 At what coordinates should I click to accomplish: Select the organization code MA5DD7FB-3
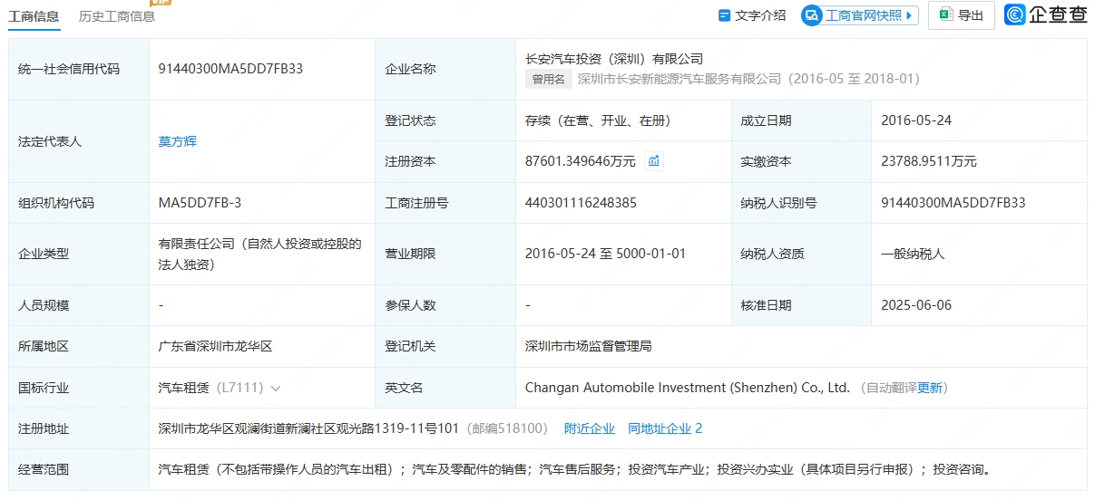click(x=200, y=203)
